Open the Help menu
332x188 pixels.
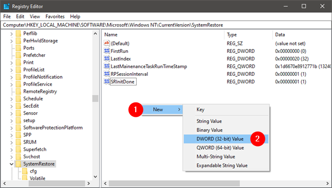(75, 16)
